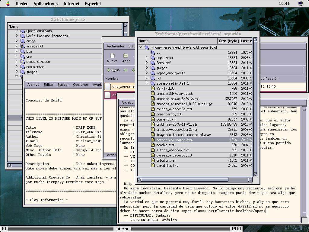The height and width of the screenshot is (232, 309).
Task: Click the enlaces-rotos-doom2.htm file icon
Action: [x=153, y=129]
